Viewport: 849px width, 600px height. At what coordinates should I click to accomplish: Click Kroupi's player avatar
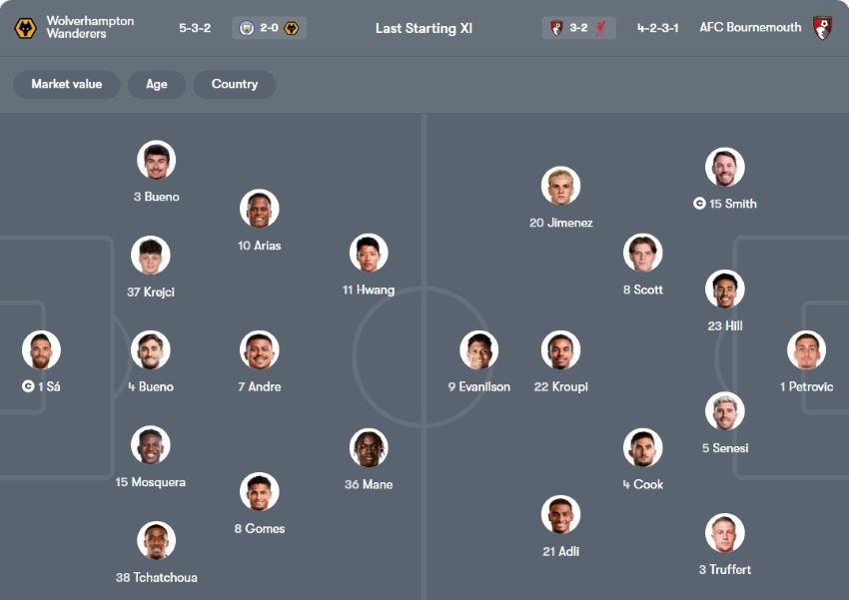(x=561, y=350)
